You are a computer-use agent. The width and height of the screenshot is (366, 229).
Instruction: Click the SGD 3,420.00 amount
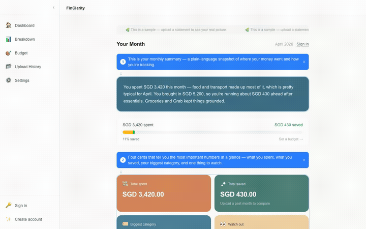click(x=143, y=194)
